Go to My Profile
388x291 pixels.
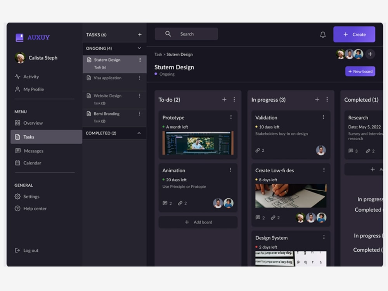pos(29,89)
